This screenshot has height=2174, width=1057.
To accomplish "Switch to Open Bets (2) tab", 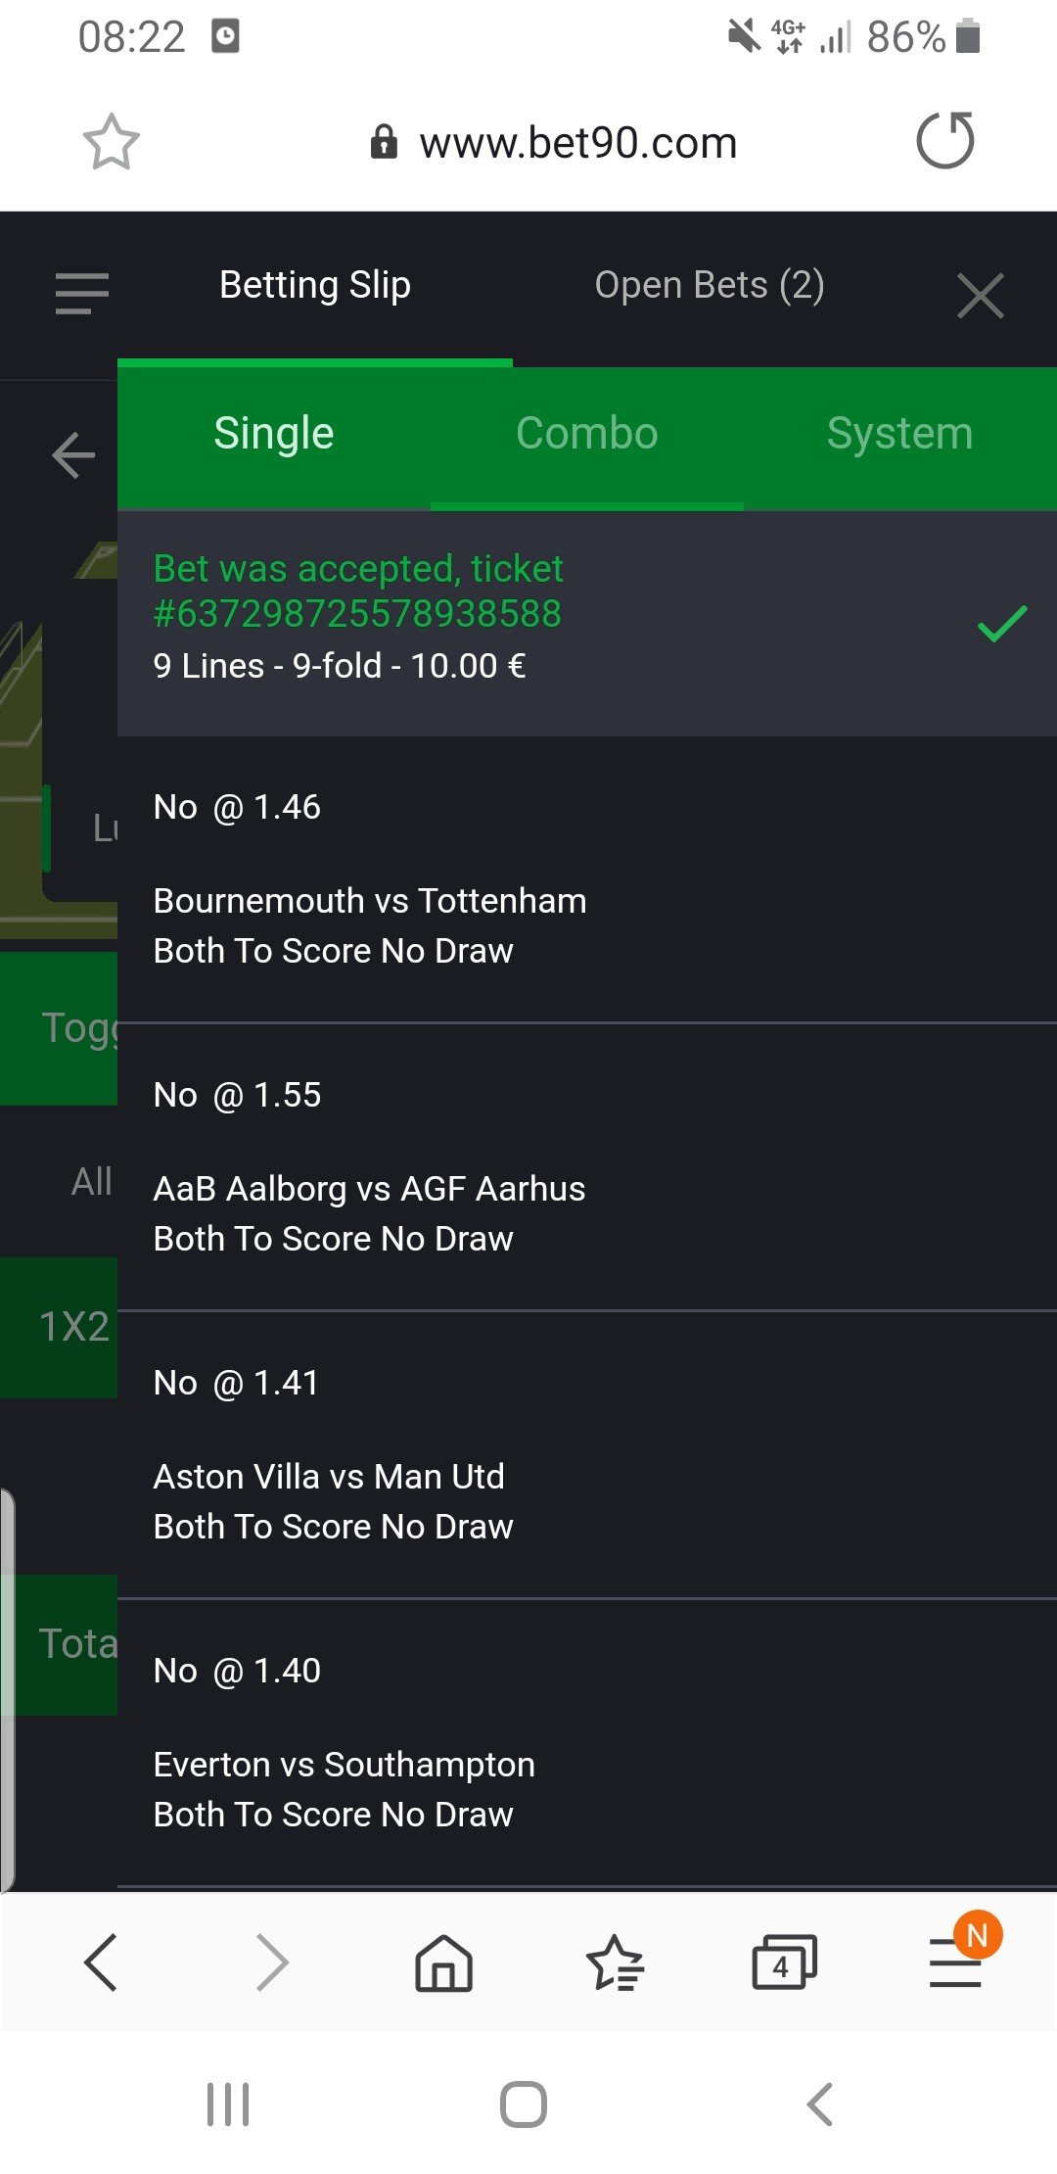I will (x=709, y=286).
